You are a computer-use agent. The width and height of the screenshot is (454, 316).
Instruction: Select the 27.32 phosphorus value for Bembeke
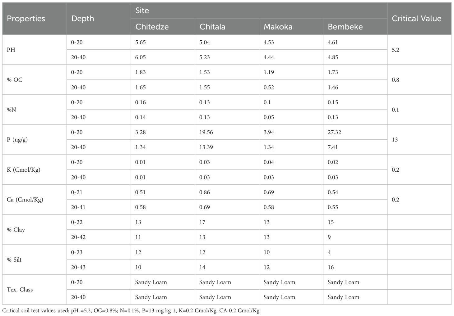334,132
